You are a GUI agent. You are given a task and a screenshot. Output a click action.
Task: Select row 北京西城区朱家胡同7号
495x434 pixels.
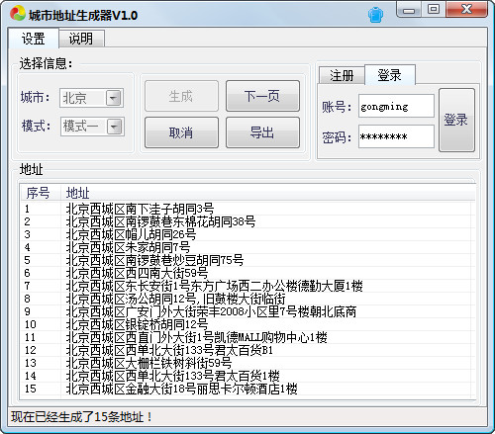click(x=247, y=247)
